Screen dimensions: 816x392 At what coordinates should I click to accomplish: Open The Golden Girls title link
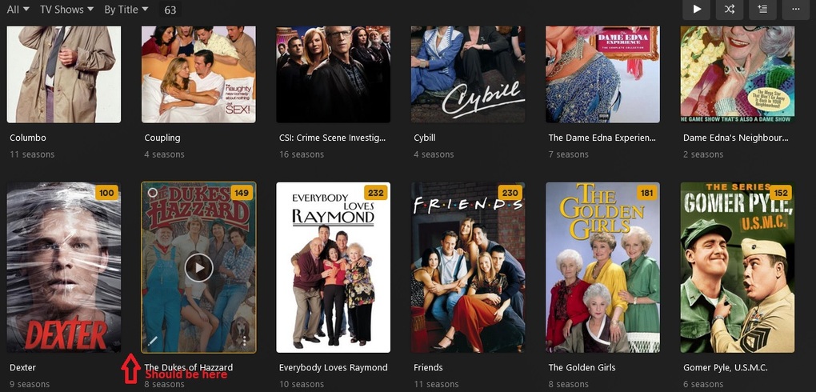click(582, 367)
